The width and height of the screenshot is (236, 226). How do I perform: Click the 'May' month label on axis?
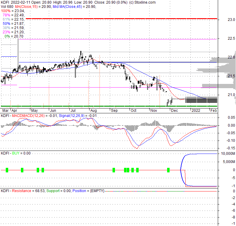pyautogui.click(x=35, y=111)
